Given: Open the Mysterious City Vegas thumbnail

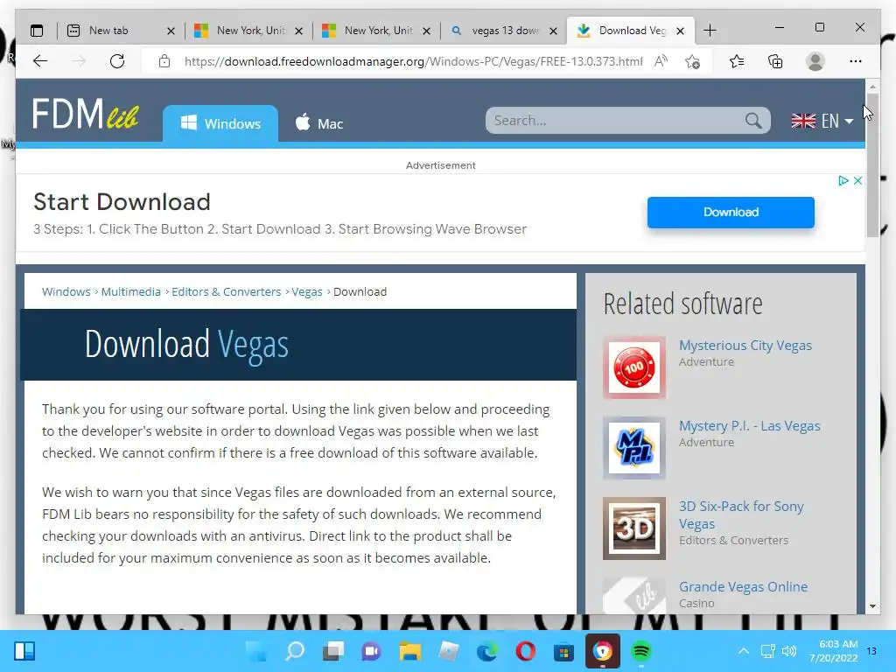Looking at the screenshot, I should pyautogui.click(x=634, y=367).
